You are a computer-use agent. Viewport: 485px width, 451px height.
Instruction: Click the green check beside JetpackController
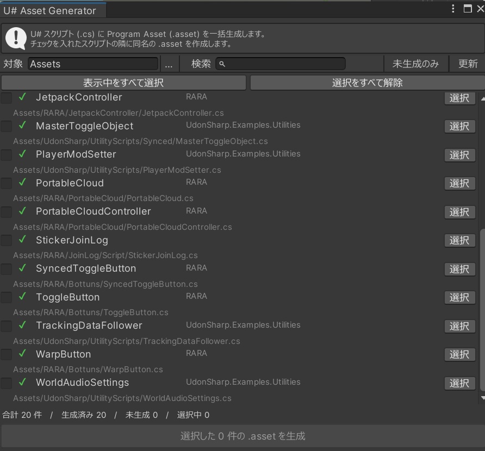coord(22,97)
